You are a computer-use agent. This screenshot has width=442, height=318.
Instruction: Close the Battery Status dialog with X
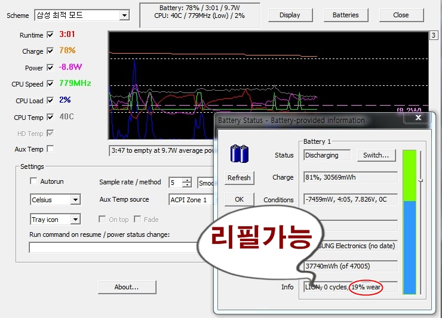pos(418,118)
